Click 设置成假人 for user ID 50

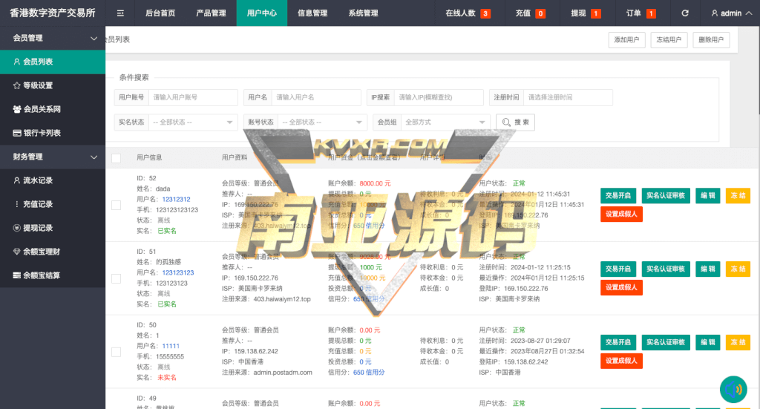point(621,361)
